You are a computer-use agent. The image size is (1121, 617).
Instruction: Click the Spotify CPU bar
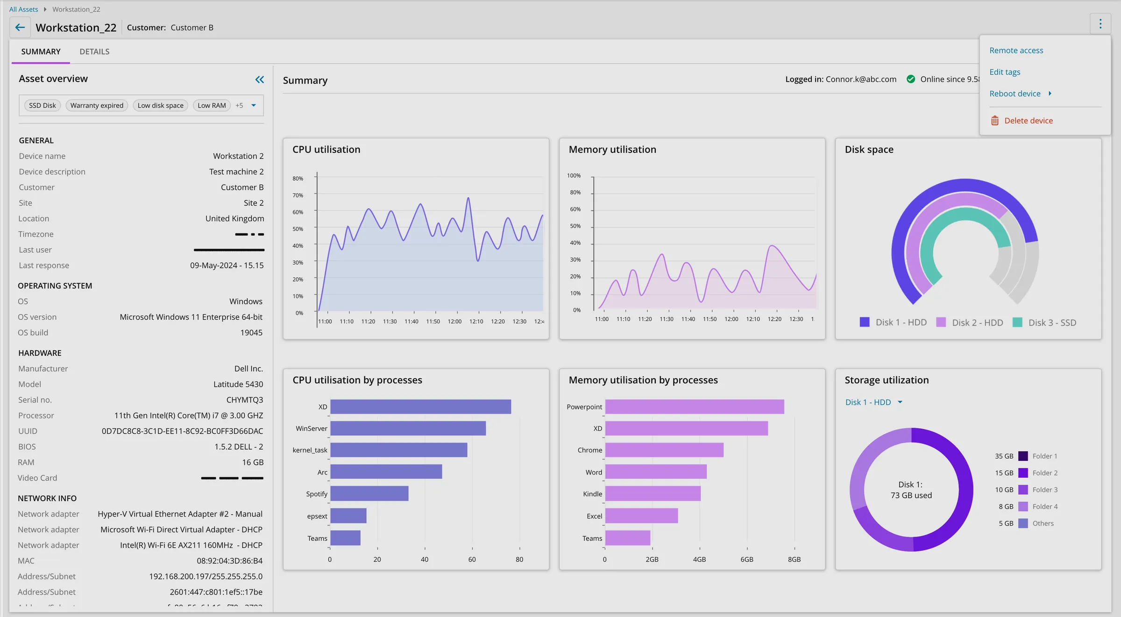369,494
